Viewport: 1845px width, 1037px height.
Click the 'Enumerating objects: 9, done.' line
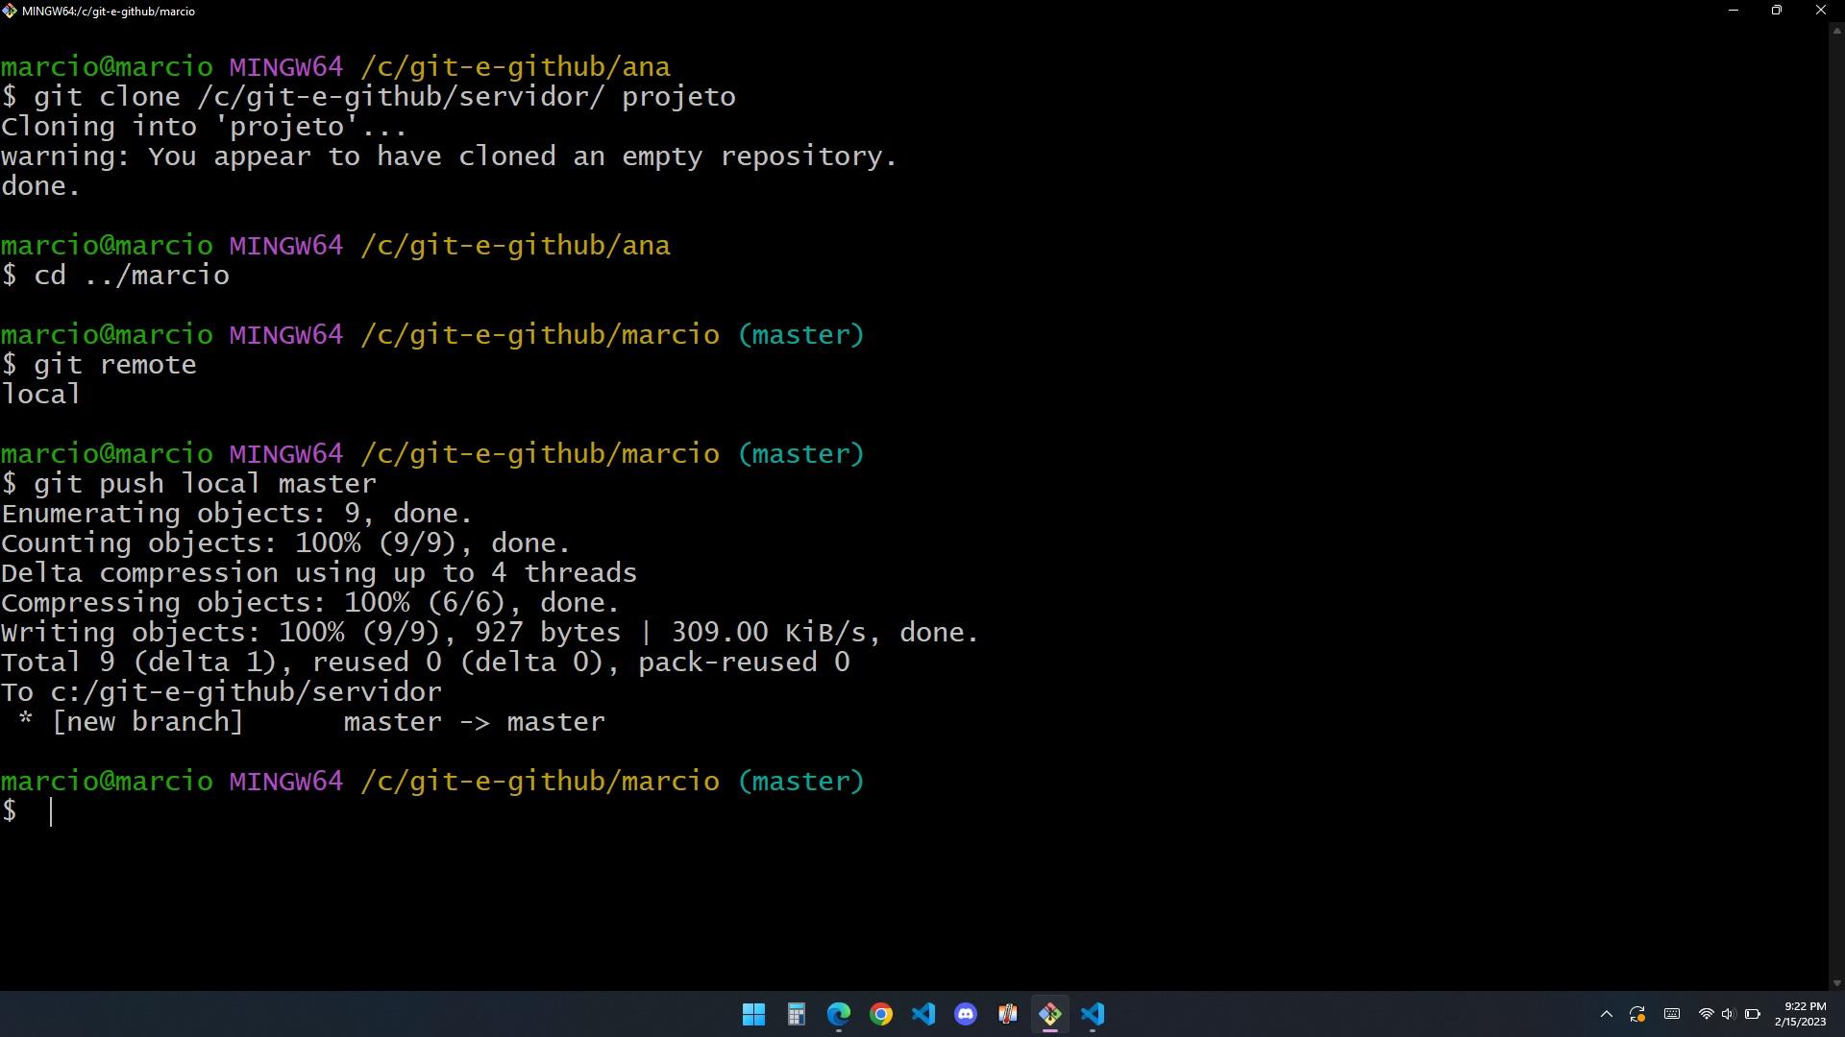pyautogui.click(x=237, y=514)
